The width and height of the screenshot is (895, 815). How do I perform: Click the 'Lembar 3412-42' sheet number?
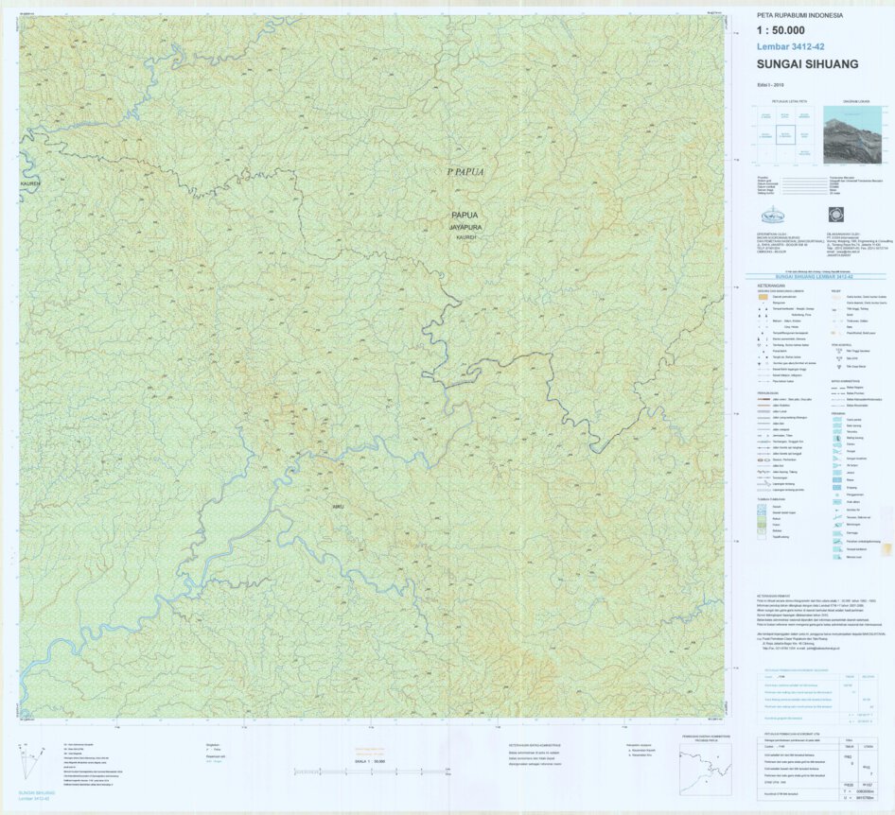coord(790,46)
